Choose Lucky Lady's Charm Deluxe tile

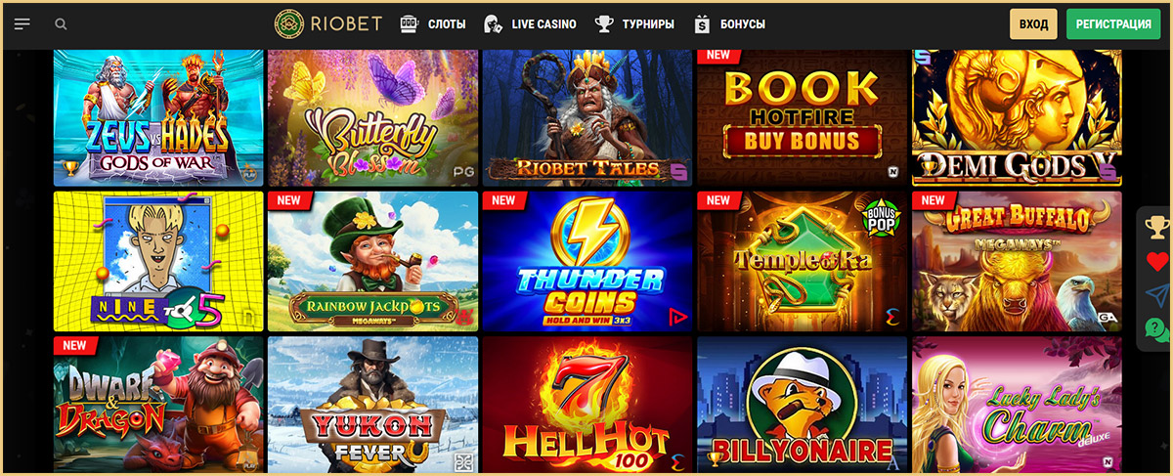point(1017,403)
